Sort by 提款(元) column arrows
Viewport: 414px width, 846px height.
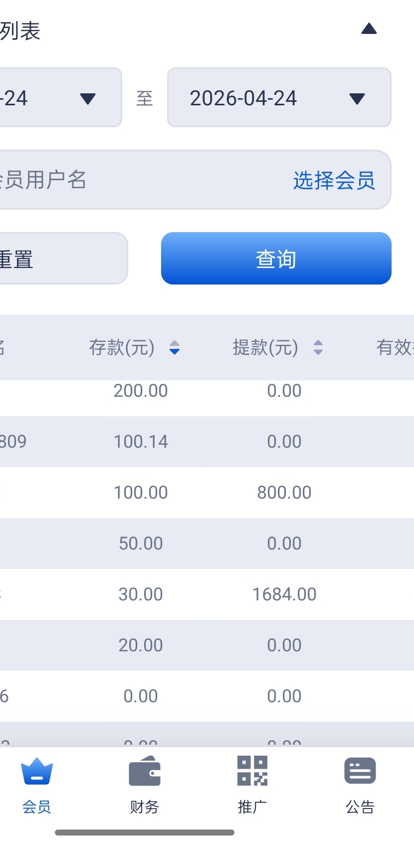[x=318, y=347]
